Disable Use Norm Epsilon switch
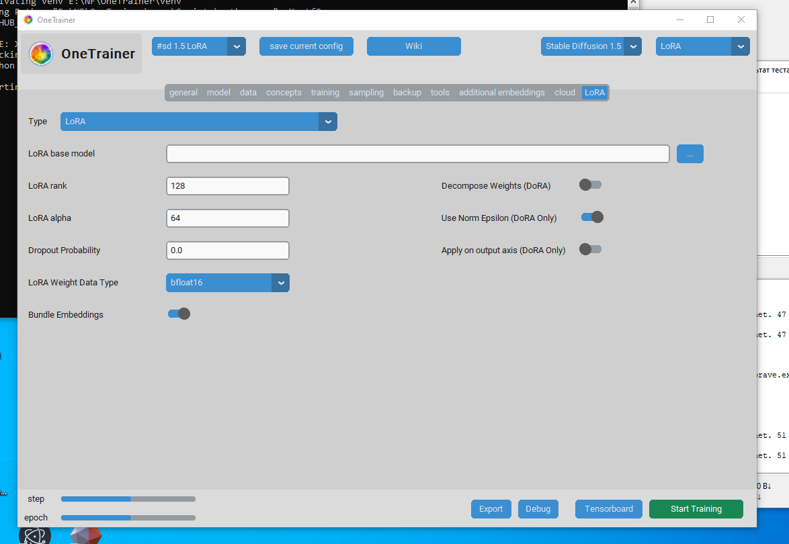The height and width of the screenshot is (544, 789). coord(591,217)
